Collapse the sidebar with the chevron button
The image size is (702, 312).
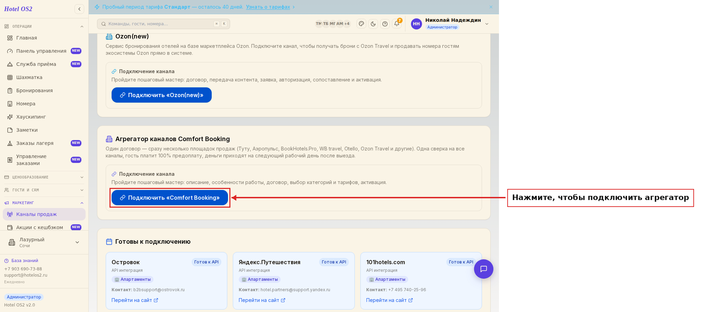pos(79,9)
